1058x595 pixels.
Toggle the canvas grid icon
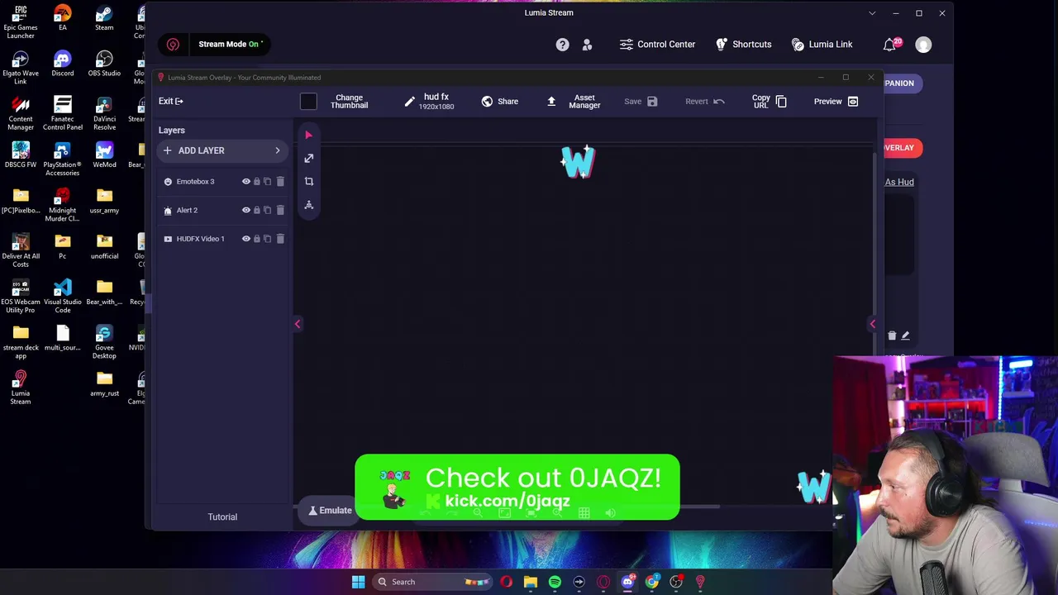tap(584, 513)
